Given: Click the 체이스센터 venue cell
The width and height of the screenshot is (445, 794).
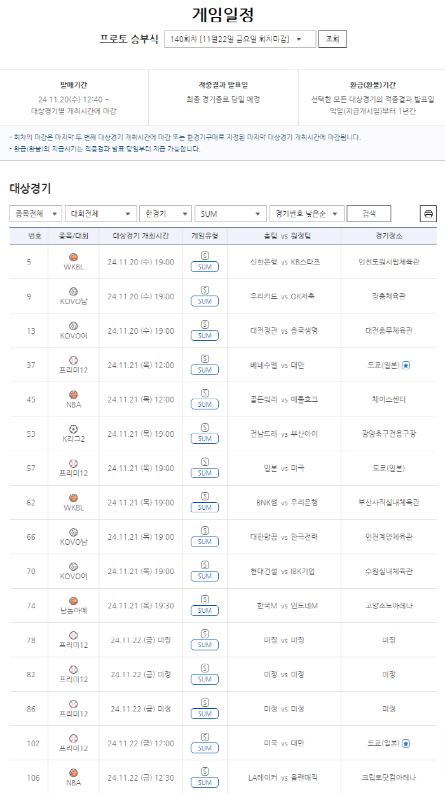Looking at the screenshot, I should pos(389,399).
